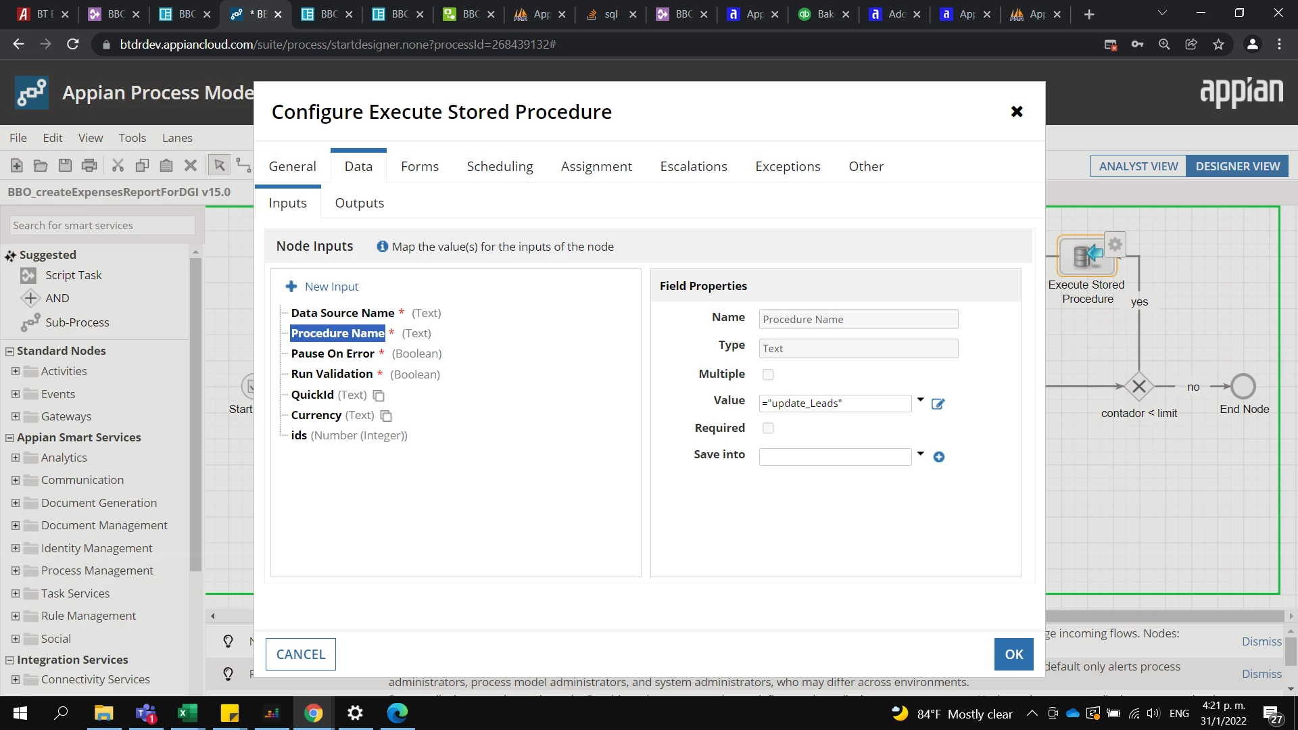Click the plus icon beside Save into
The width and height of the screenshot is (1298, 730).
[x=938, y=457]
